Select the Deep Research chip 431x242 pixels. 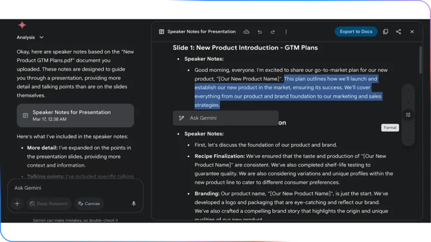coord(49,203)
